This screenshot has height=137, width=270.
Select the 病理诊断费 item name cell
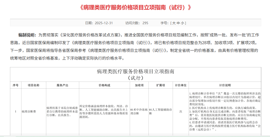pyautogui.click(x=29, y=112)
